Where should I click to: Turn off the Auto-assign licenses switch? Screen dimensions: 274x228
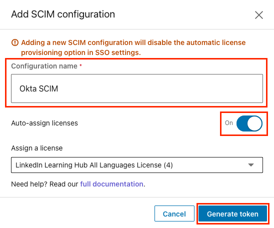[249, 123]
